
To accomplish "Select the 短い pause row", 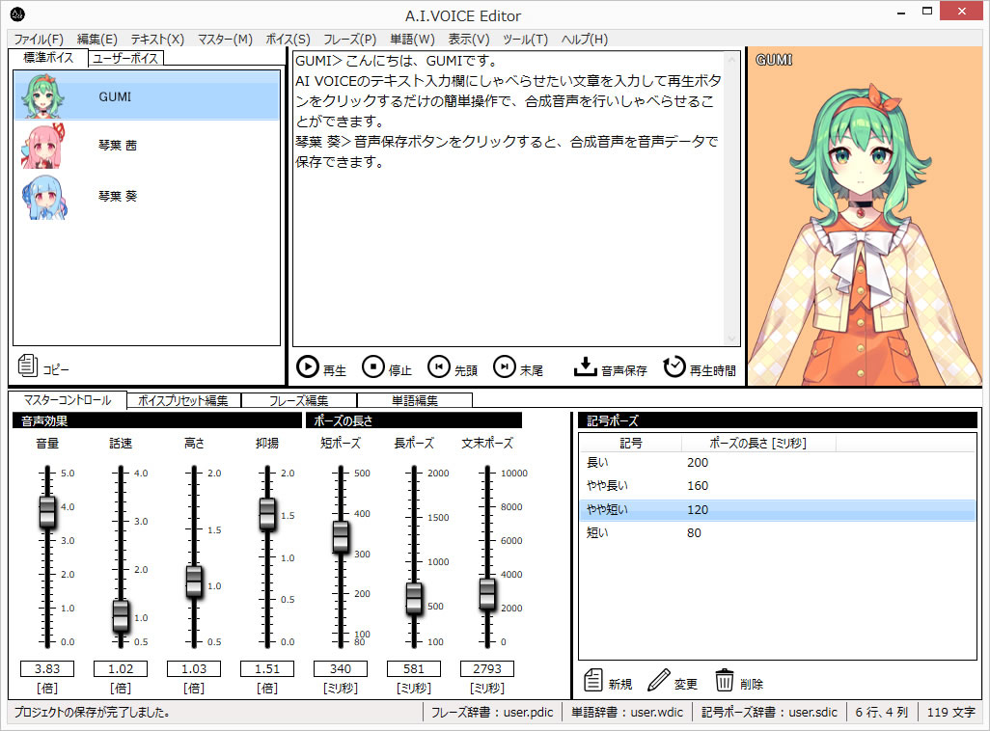I will click(777, 533).
